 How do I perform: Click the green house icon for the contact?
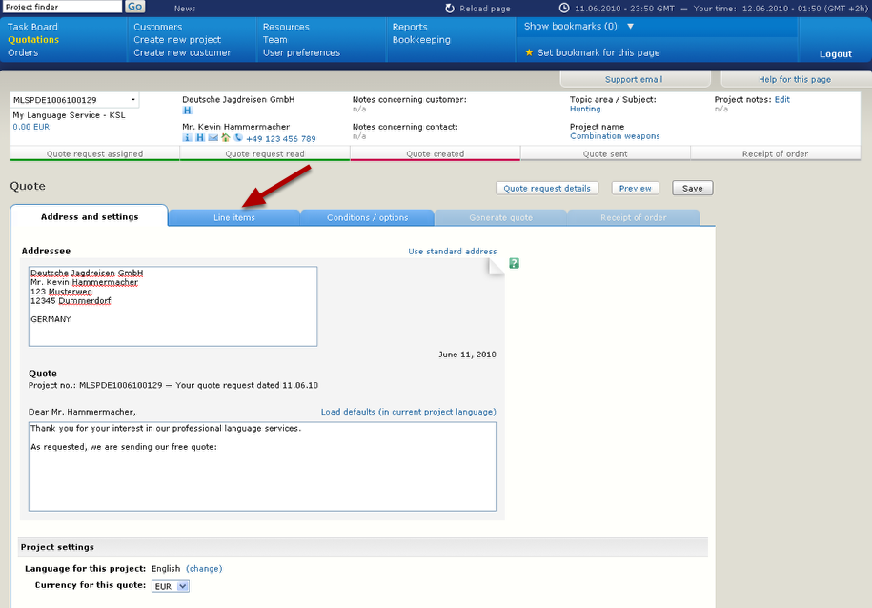coord(226,136)
